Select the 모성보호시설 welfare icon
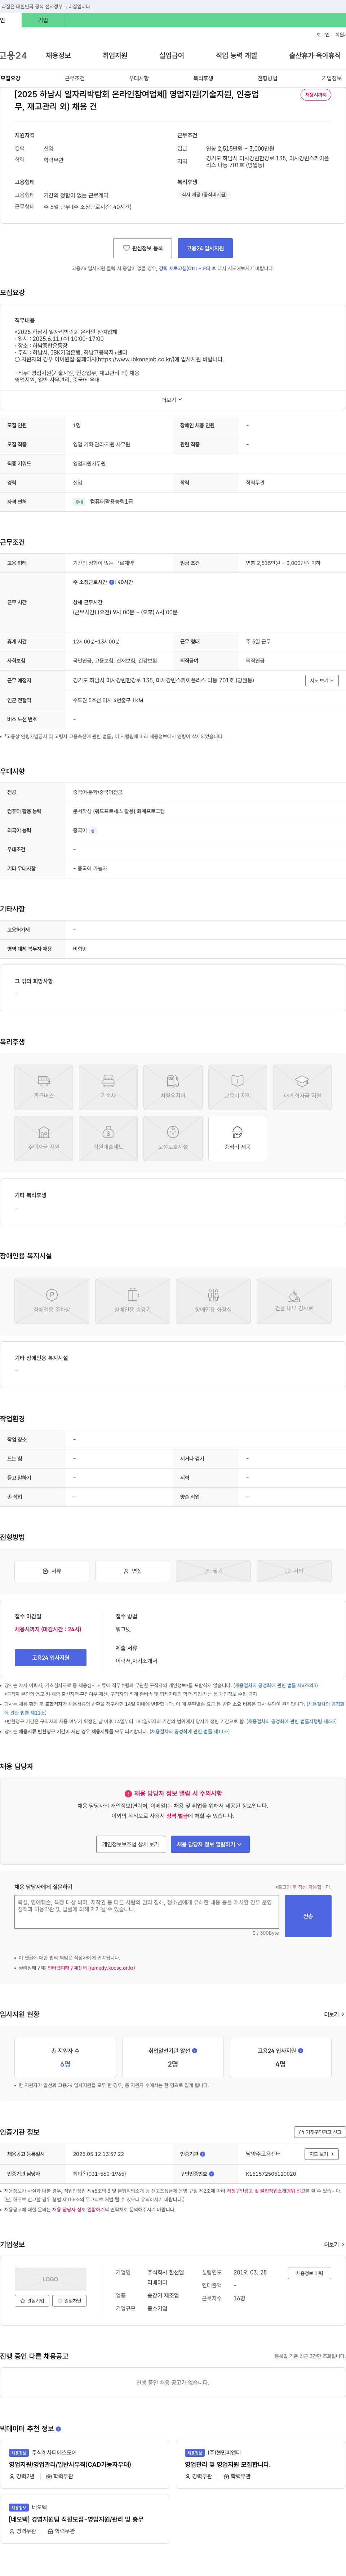 (173, 1138)
